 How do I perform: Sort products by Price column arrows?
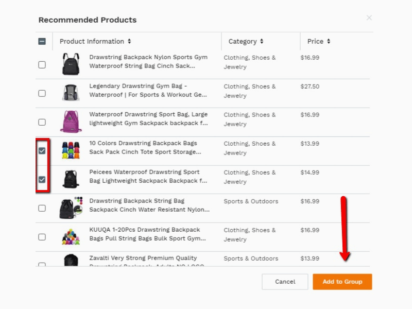click(x=329, y=42)
